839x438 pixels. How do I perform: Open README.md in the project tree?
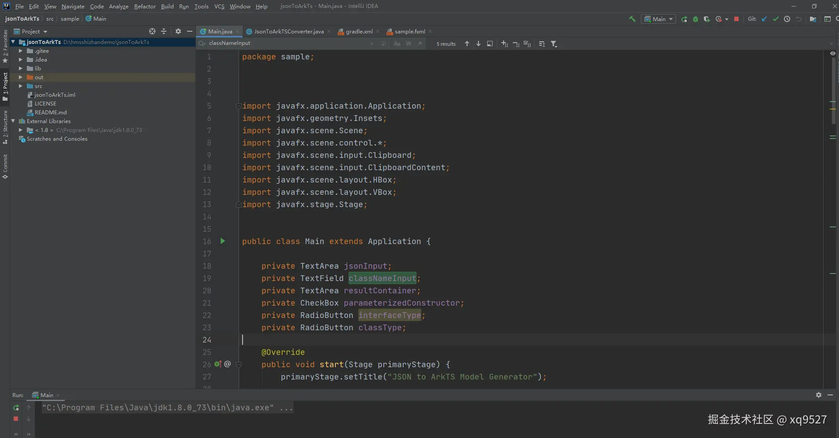(51, 113)
